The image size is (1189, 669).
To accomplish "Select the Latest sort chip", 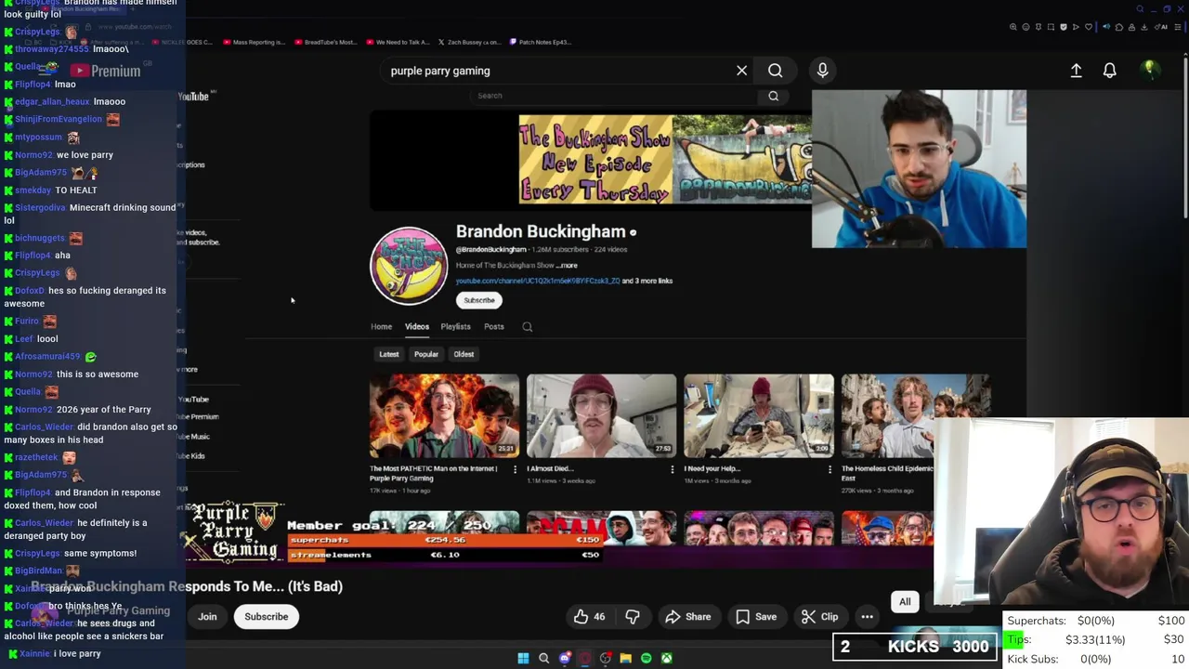I will pos(389,354).
